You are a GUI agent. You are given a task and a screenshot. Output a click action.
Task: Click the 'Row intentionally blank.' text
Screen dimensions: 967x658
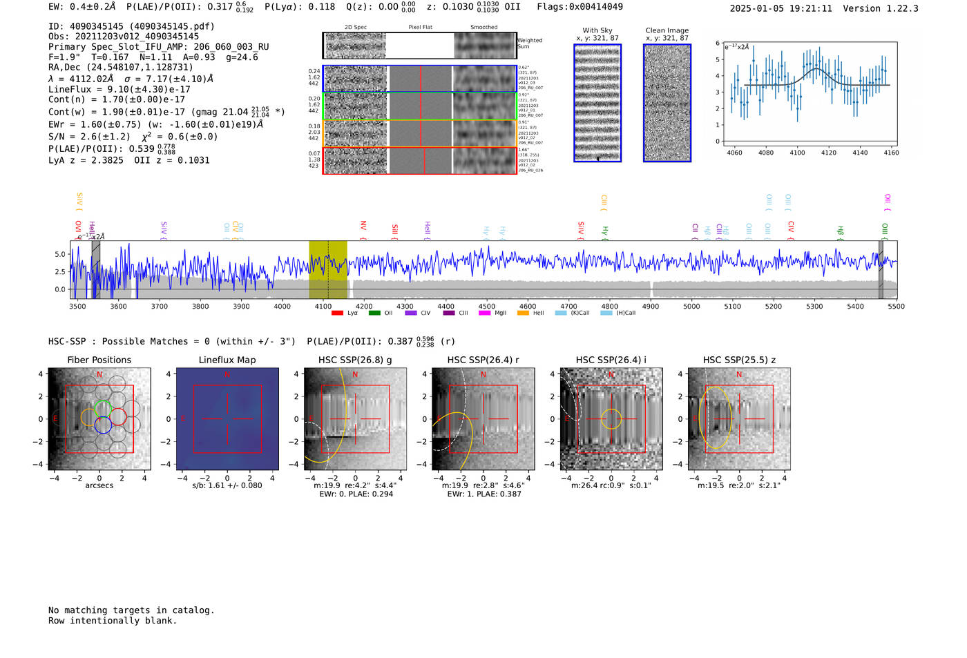[113, 621]
